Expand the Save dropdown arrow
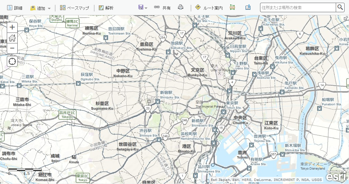The width and height of the screenshot is (349, 184). [146, 8]
